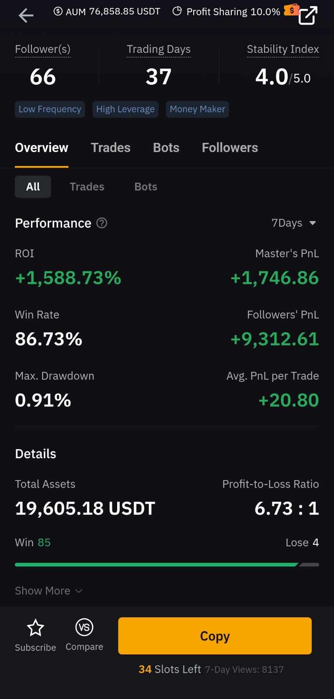Tap the Profit Sharing pie icon
This screenshot has height=699, width=334.
177,11
